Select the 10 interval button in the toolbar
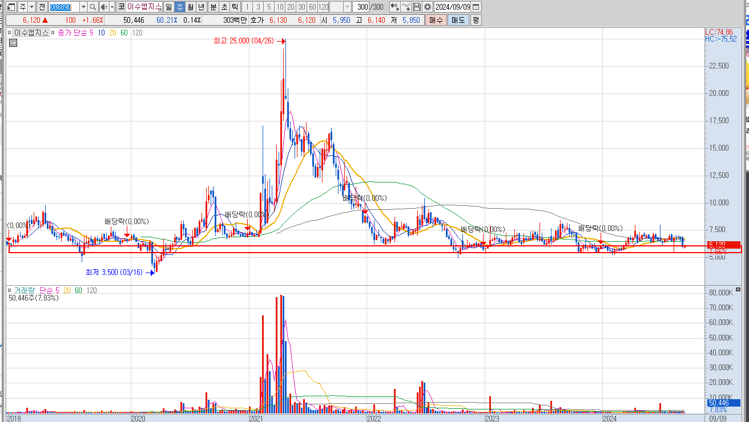This screenshot has width=749, height=422. (280, 7)
